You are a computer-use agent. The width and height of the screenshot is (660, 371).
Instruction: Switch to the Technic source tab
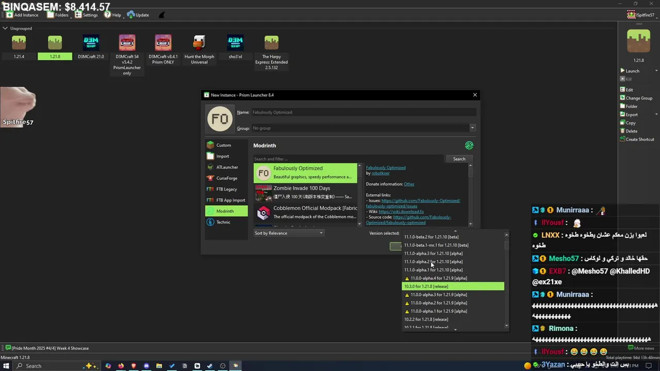(226, 222)
